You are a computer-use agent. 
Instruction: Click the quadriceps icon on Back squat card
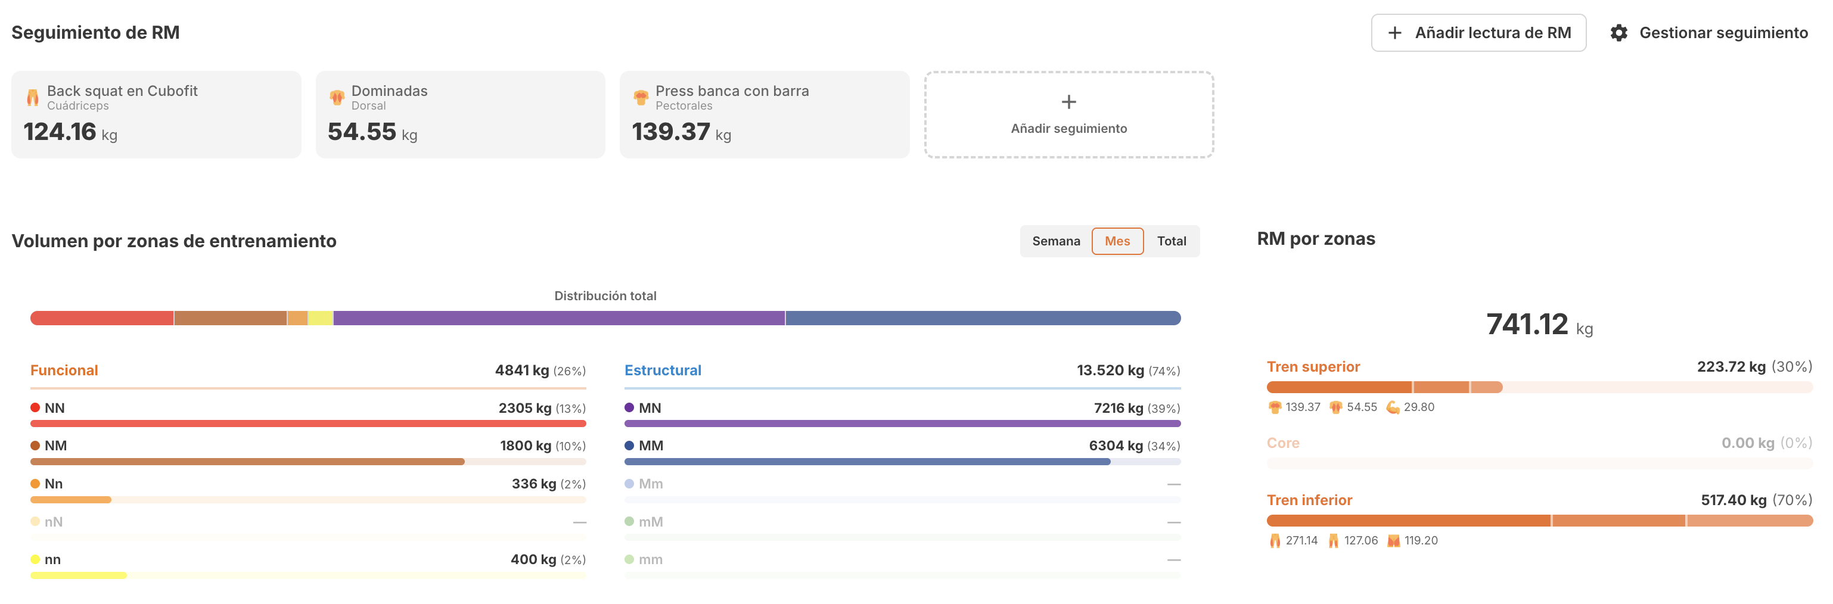[33, 98]
